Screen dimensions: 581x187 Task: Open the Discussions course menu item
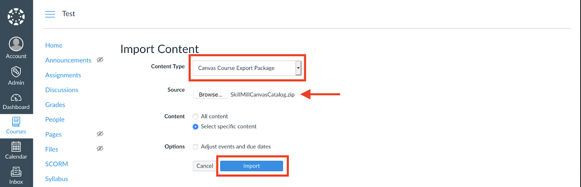[62, 90]
